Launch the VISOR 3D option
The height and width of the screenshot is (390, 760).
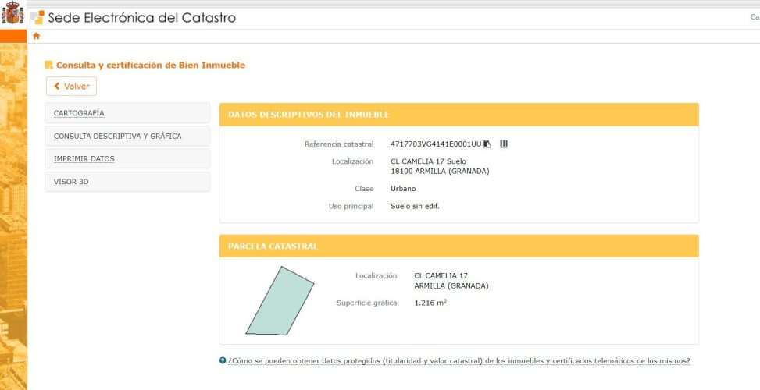pyautogui.click(x=127, y=182)
